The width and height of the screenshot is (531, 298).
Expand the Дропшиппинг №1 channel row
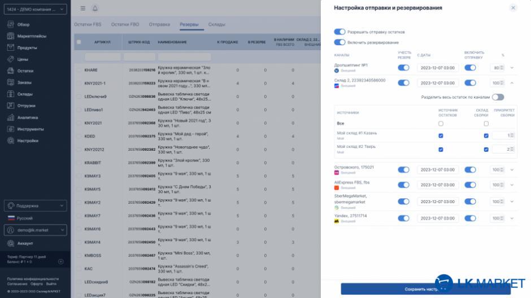[512, 68]
